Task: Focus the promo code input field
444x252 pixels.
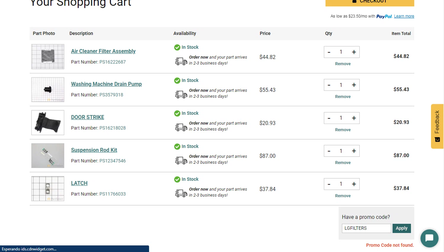Action: 366,228
